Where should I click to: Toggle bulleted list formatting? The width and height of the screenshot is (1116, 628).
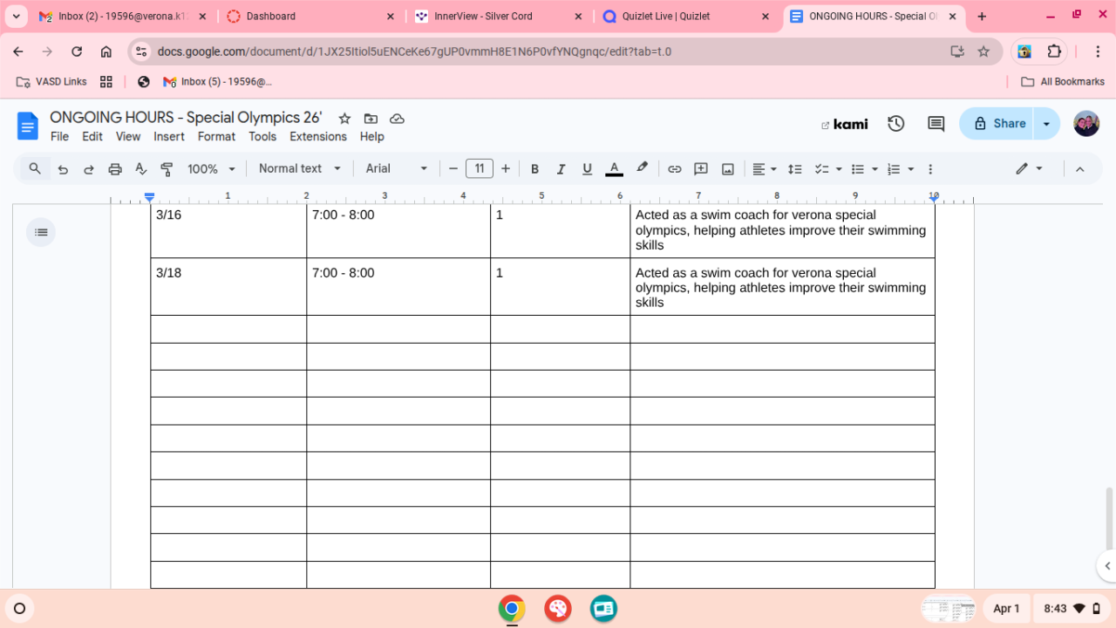[857, 169]
